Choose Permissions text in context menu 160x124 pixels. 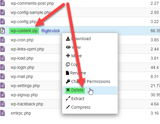tap(98, 81)
